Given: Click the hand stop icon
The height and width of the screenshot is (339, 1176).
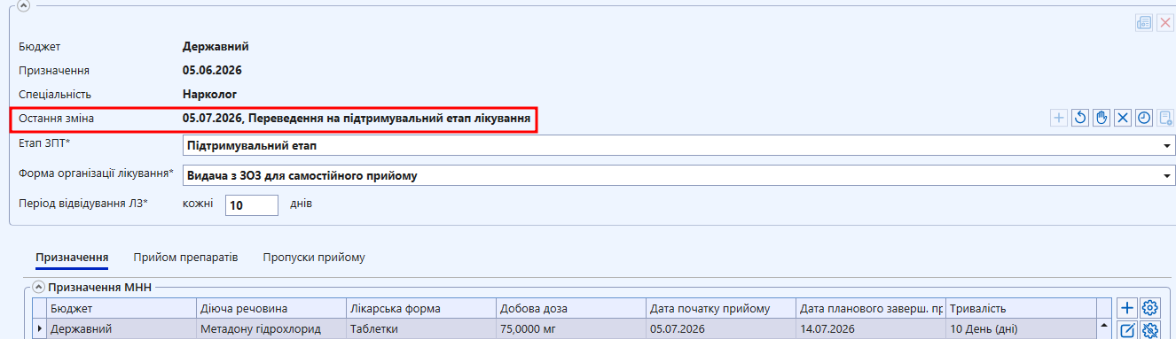Looking at the screenshot, I should (x=1102, y=118).
